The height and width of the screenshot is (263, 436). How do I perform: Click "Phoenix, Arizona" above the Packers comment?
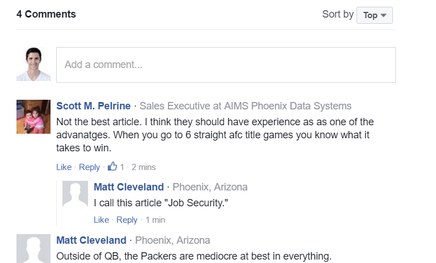(x=173, y=240)
